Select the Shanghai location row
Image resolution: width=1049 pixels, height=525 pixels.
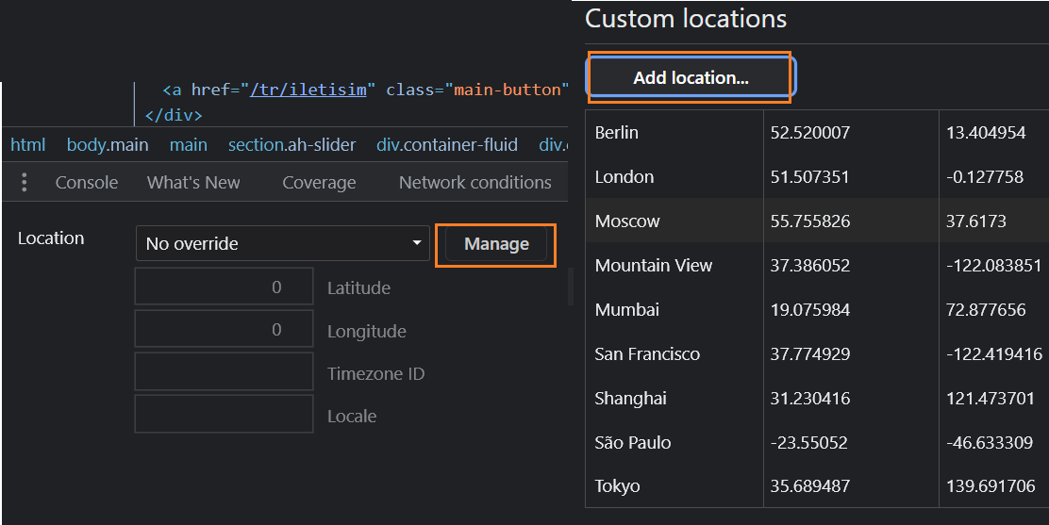[817, 398]
